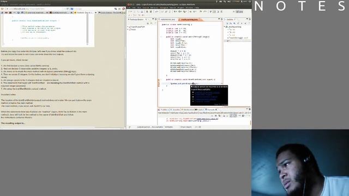Viewport: 349px width, 196px height.
Task: Open the Edit menu in Eclipse
Action: [134, 8]
